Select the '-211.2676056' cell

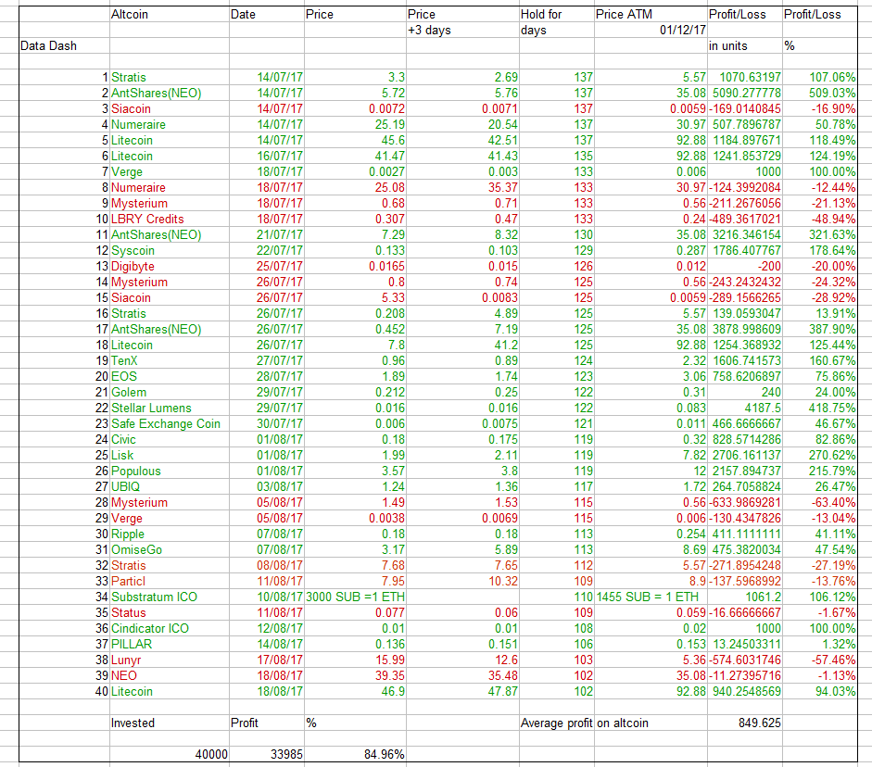[x=745, y=203]
